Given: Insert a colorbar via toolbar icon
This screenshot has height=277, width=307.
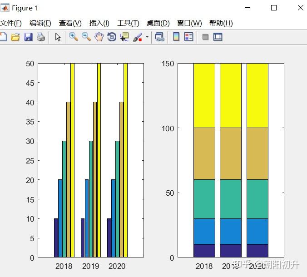Looking at the screenshot, I should [176, 37].
